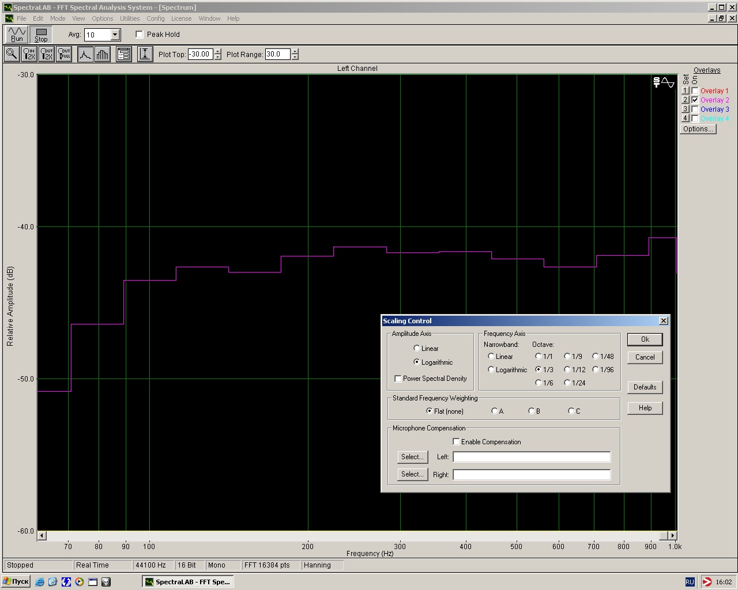Image resolution: width=738 pixels, height=590 pixels.
Task: Open the Utilities menu
Action: (130, 18)
